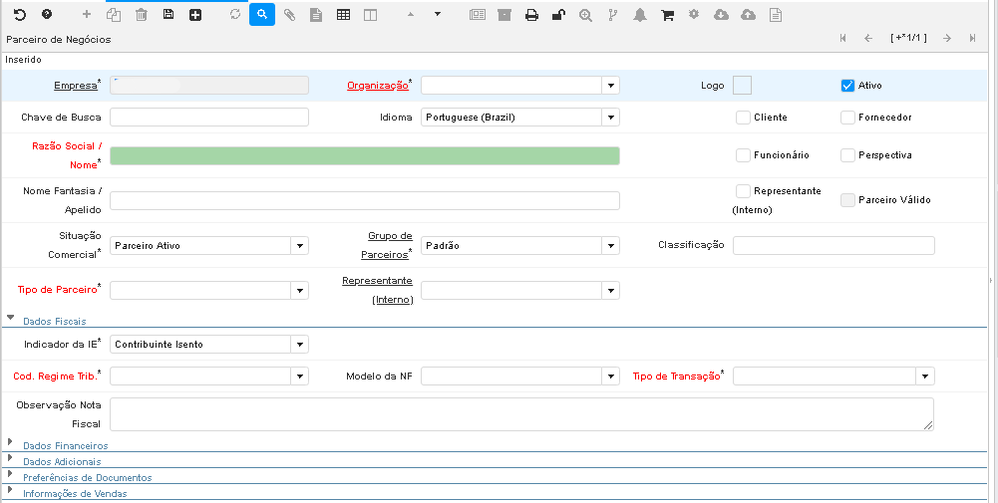
Task: Open the Help icon in toolbar
Action: pyautogui.click(x=46, y=15)
